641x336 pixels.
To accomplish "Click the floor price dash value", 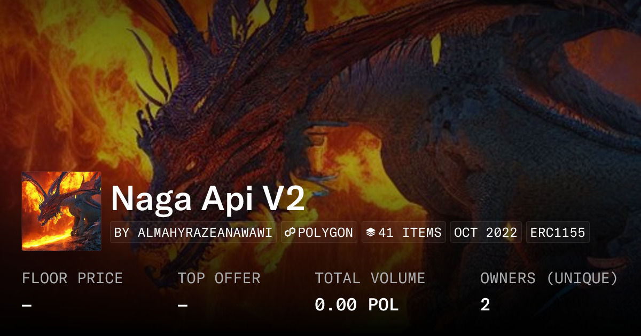I will point(27,306).
